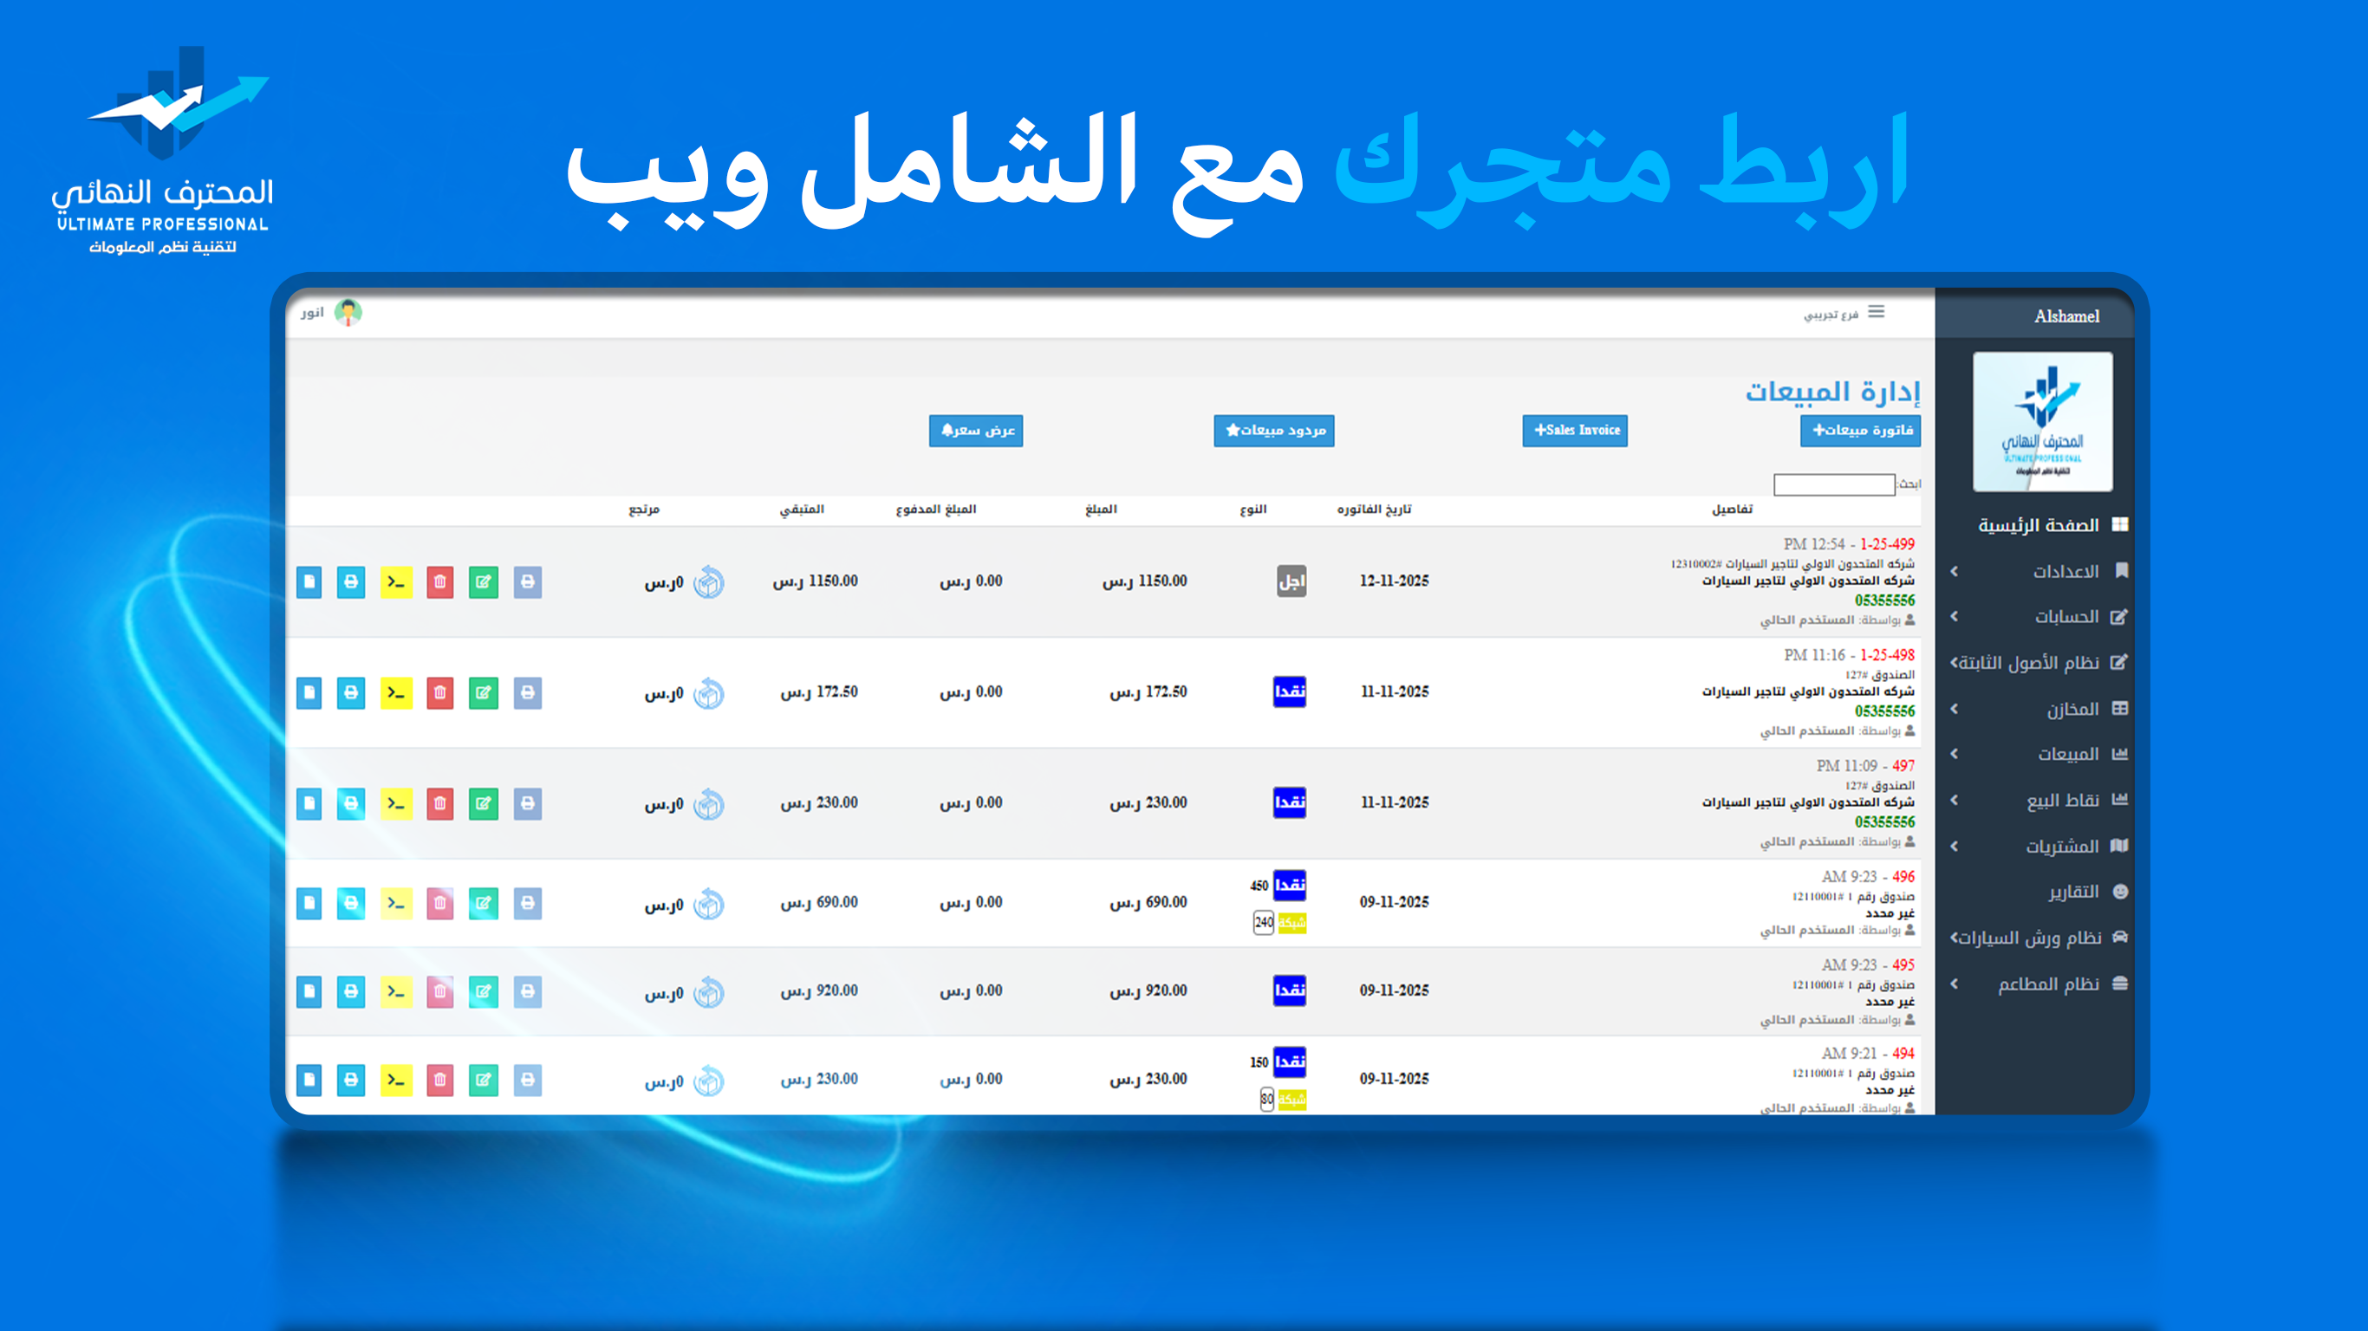Click the green edit icon on invoice 1-25-498

pos(484,693)
